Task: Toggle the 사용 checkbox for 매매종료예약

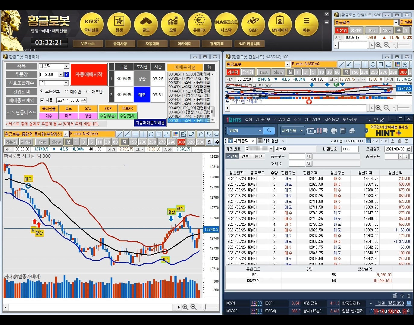Action: click(x=42, y=100)
